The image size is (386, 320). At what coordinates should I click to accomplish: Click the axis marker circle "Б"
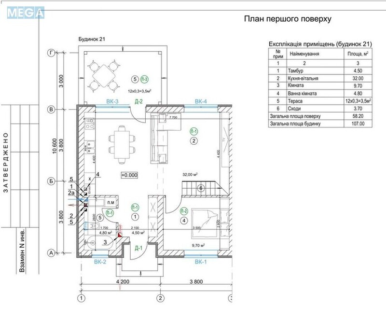[x=51, y=181]
